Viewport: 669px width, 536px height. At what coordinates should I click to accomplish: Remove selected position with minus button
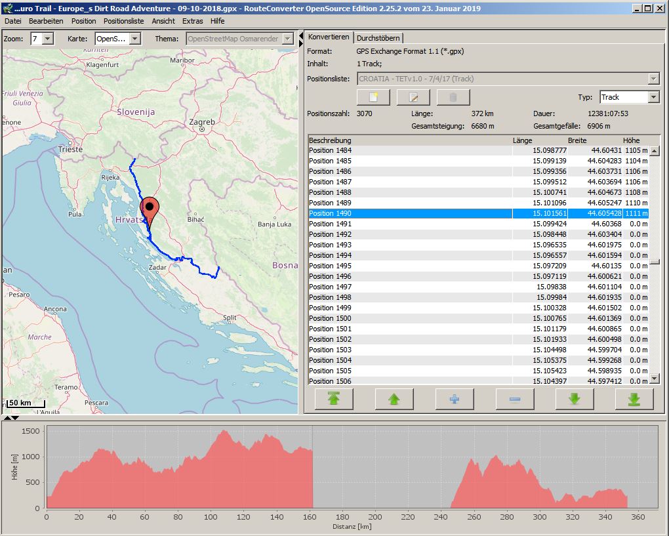514,399
